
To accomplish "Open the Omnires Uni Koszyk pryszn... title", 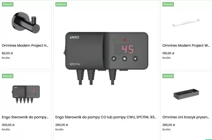I will coord(186,117).
